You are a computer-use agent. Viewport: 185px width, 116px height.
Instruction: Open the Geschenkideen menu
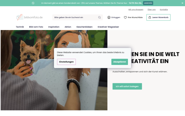[x=84, y=27]
